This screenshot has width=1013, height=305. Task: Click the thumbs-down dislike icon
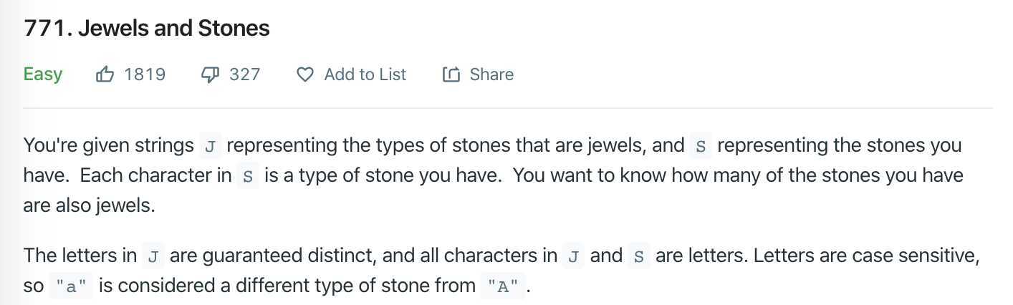point(211,74)
